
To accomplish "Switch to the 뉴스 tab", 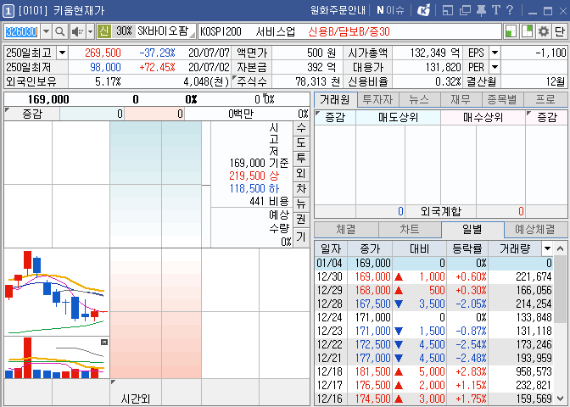I will (x=420, y=99).
